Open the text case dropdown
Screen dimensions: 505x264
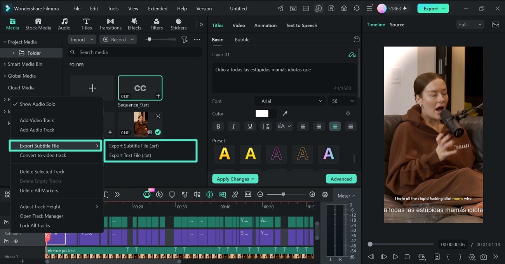click(284, 126)
